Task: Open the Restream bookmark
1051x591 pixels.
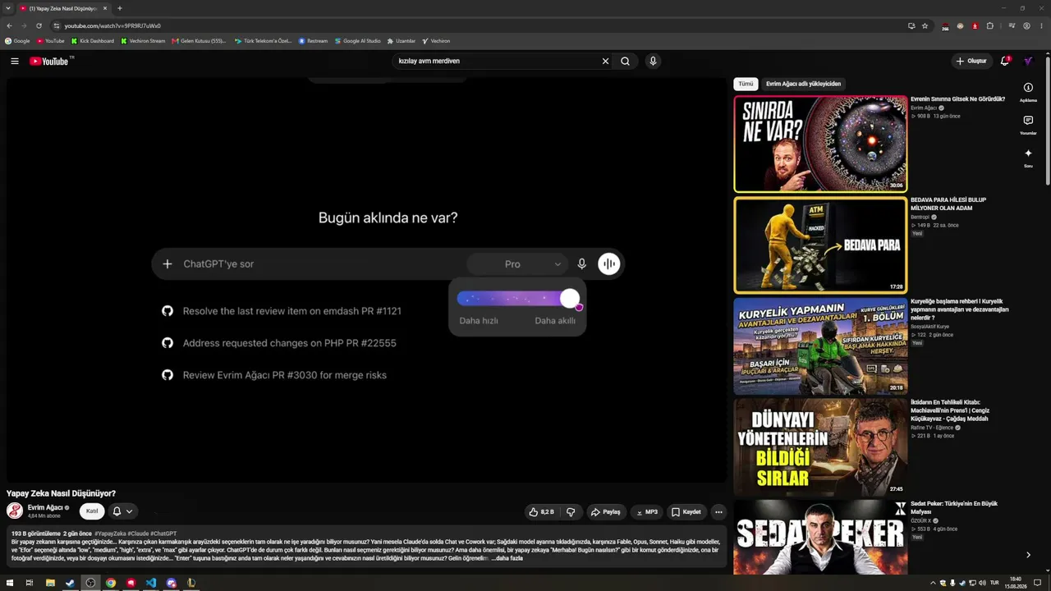Action: pos(314,40)
